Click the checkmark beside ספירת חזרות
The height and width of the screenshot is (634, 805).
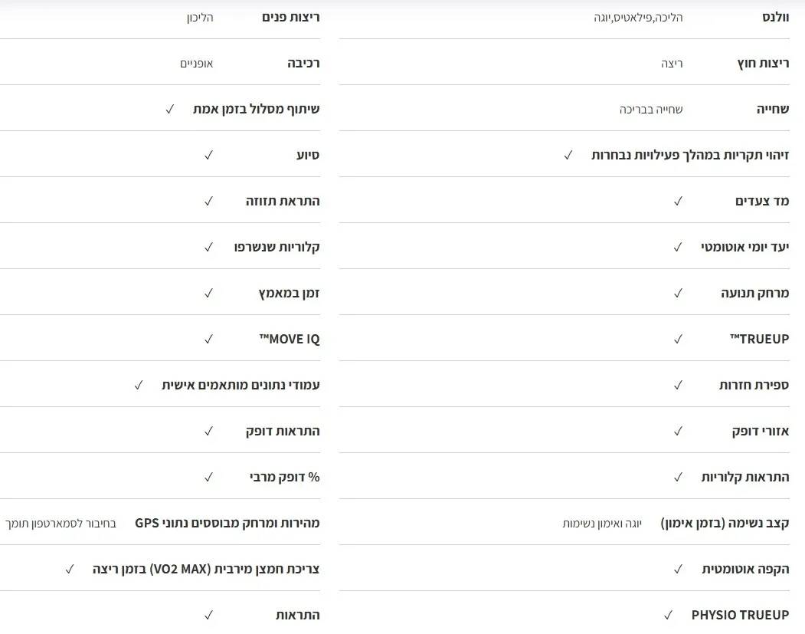678,385
